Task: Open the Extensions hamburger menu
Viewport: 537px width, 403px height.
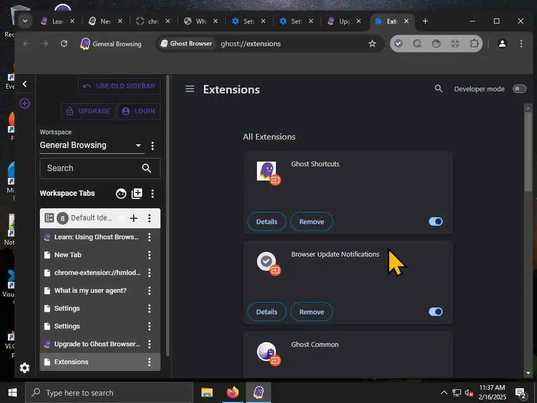Action: pyautogui.click(x=190, y=89)
